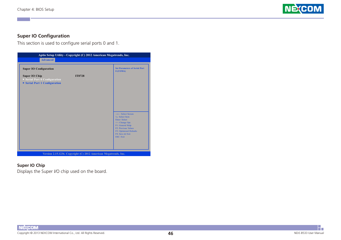
Task: Click the Chapter 4: BIOS Setup header
Action: 36,9
